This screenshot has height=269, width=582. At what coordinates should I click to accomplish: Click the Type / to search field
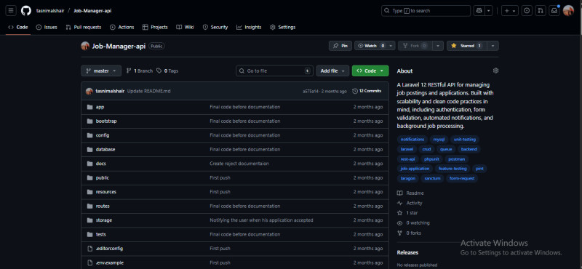tap(426, 11)
